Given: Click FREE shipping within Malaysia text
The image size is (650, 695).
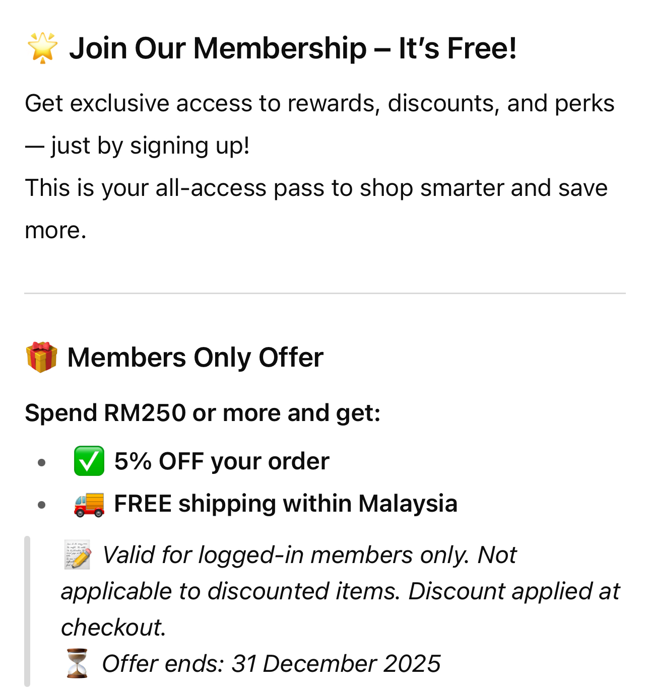Looking at the screenshot, I should point(286,504).
